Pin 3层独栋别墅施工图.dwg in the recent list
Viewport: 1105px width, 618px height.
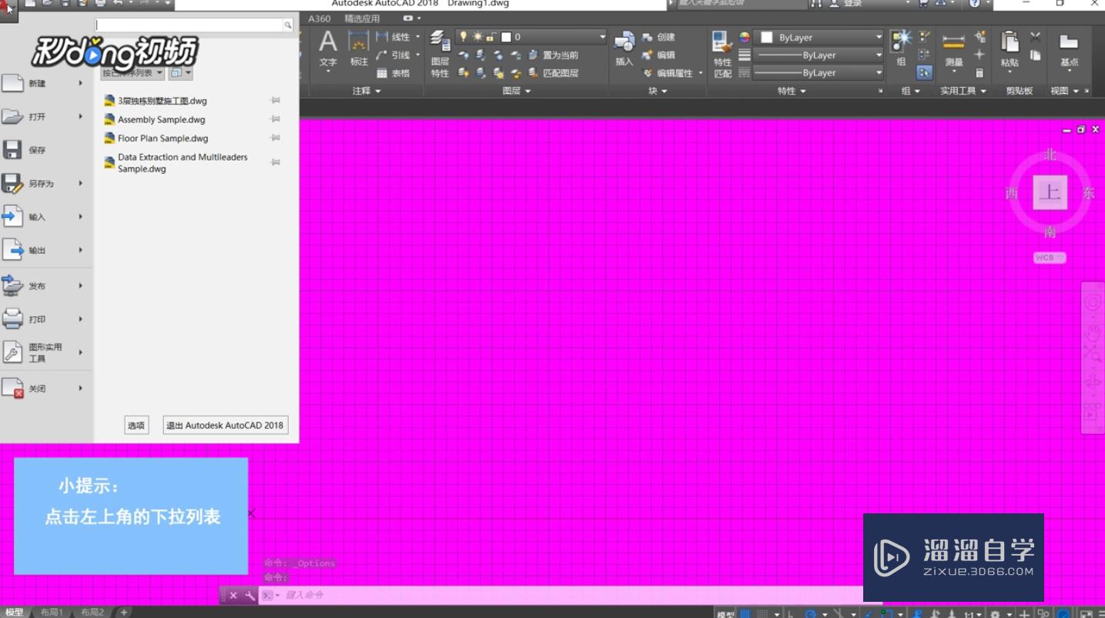pos(275,101)
